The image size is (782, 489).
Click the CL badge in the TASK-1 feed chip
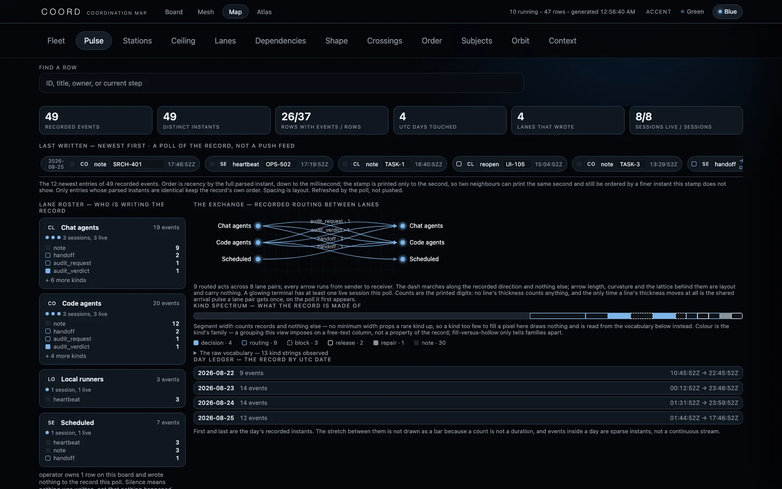pos(357,164)
